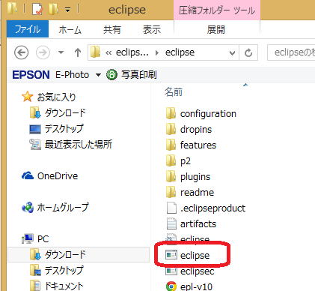This screenshot has width=315, height=291.
Task: Open the EPSON E-Photo dropdown arrow
Action: tap(98, 75)
